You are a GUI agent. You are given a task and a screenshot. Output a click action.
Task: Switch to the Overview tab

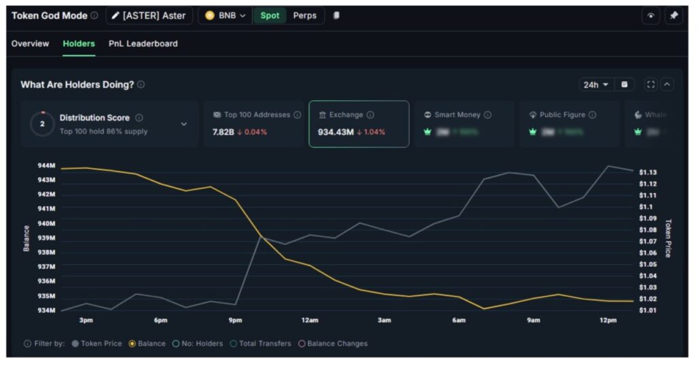click(30, 44)
